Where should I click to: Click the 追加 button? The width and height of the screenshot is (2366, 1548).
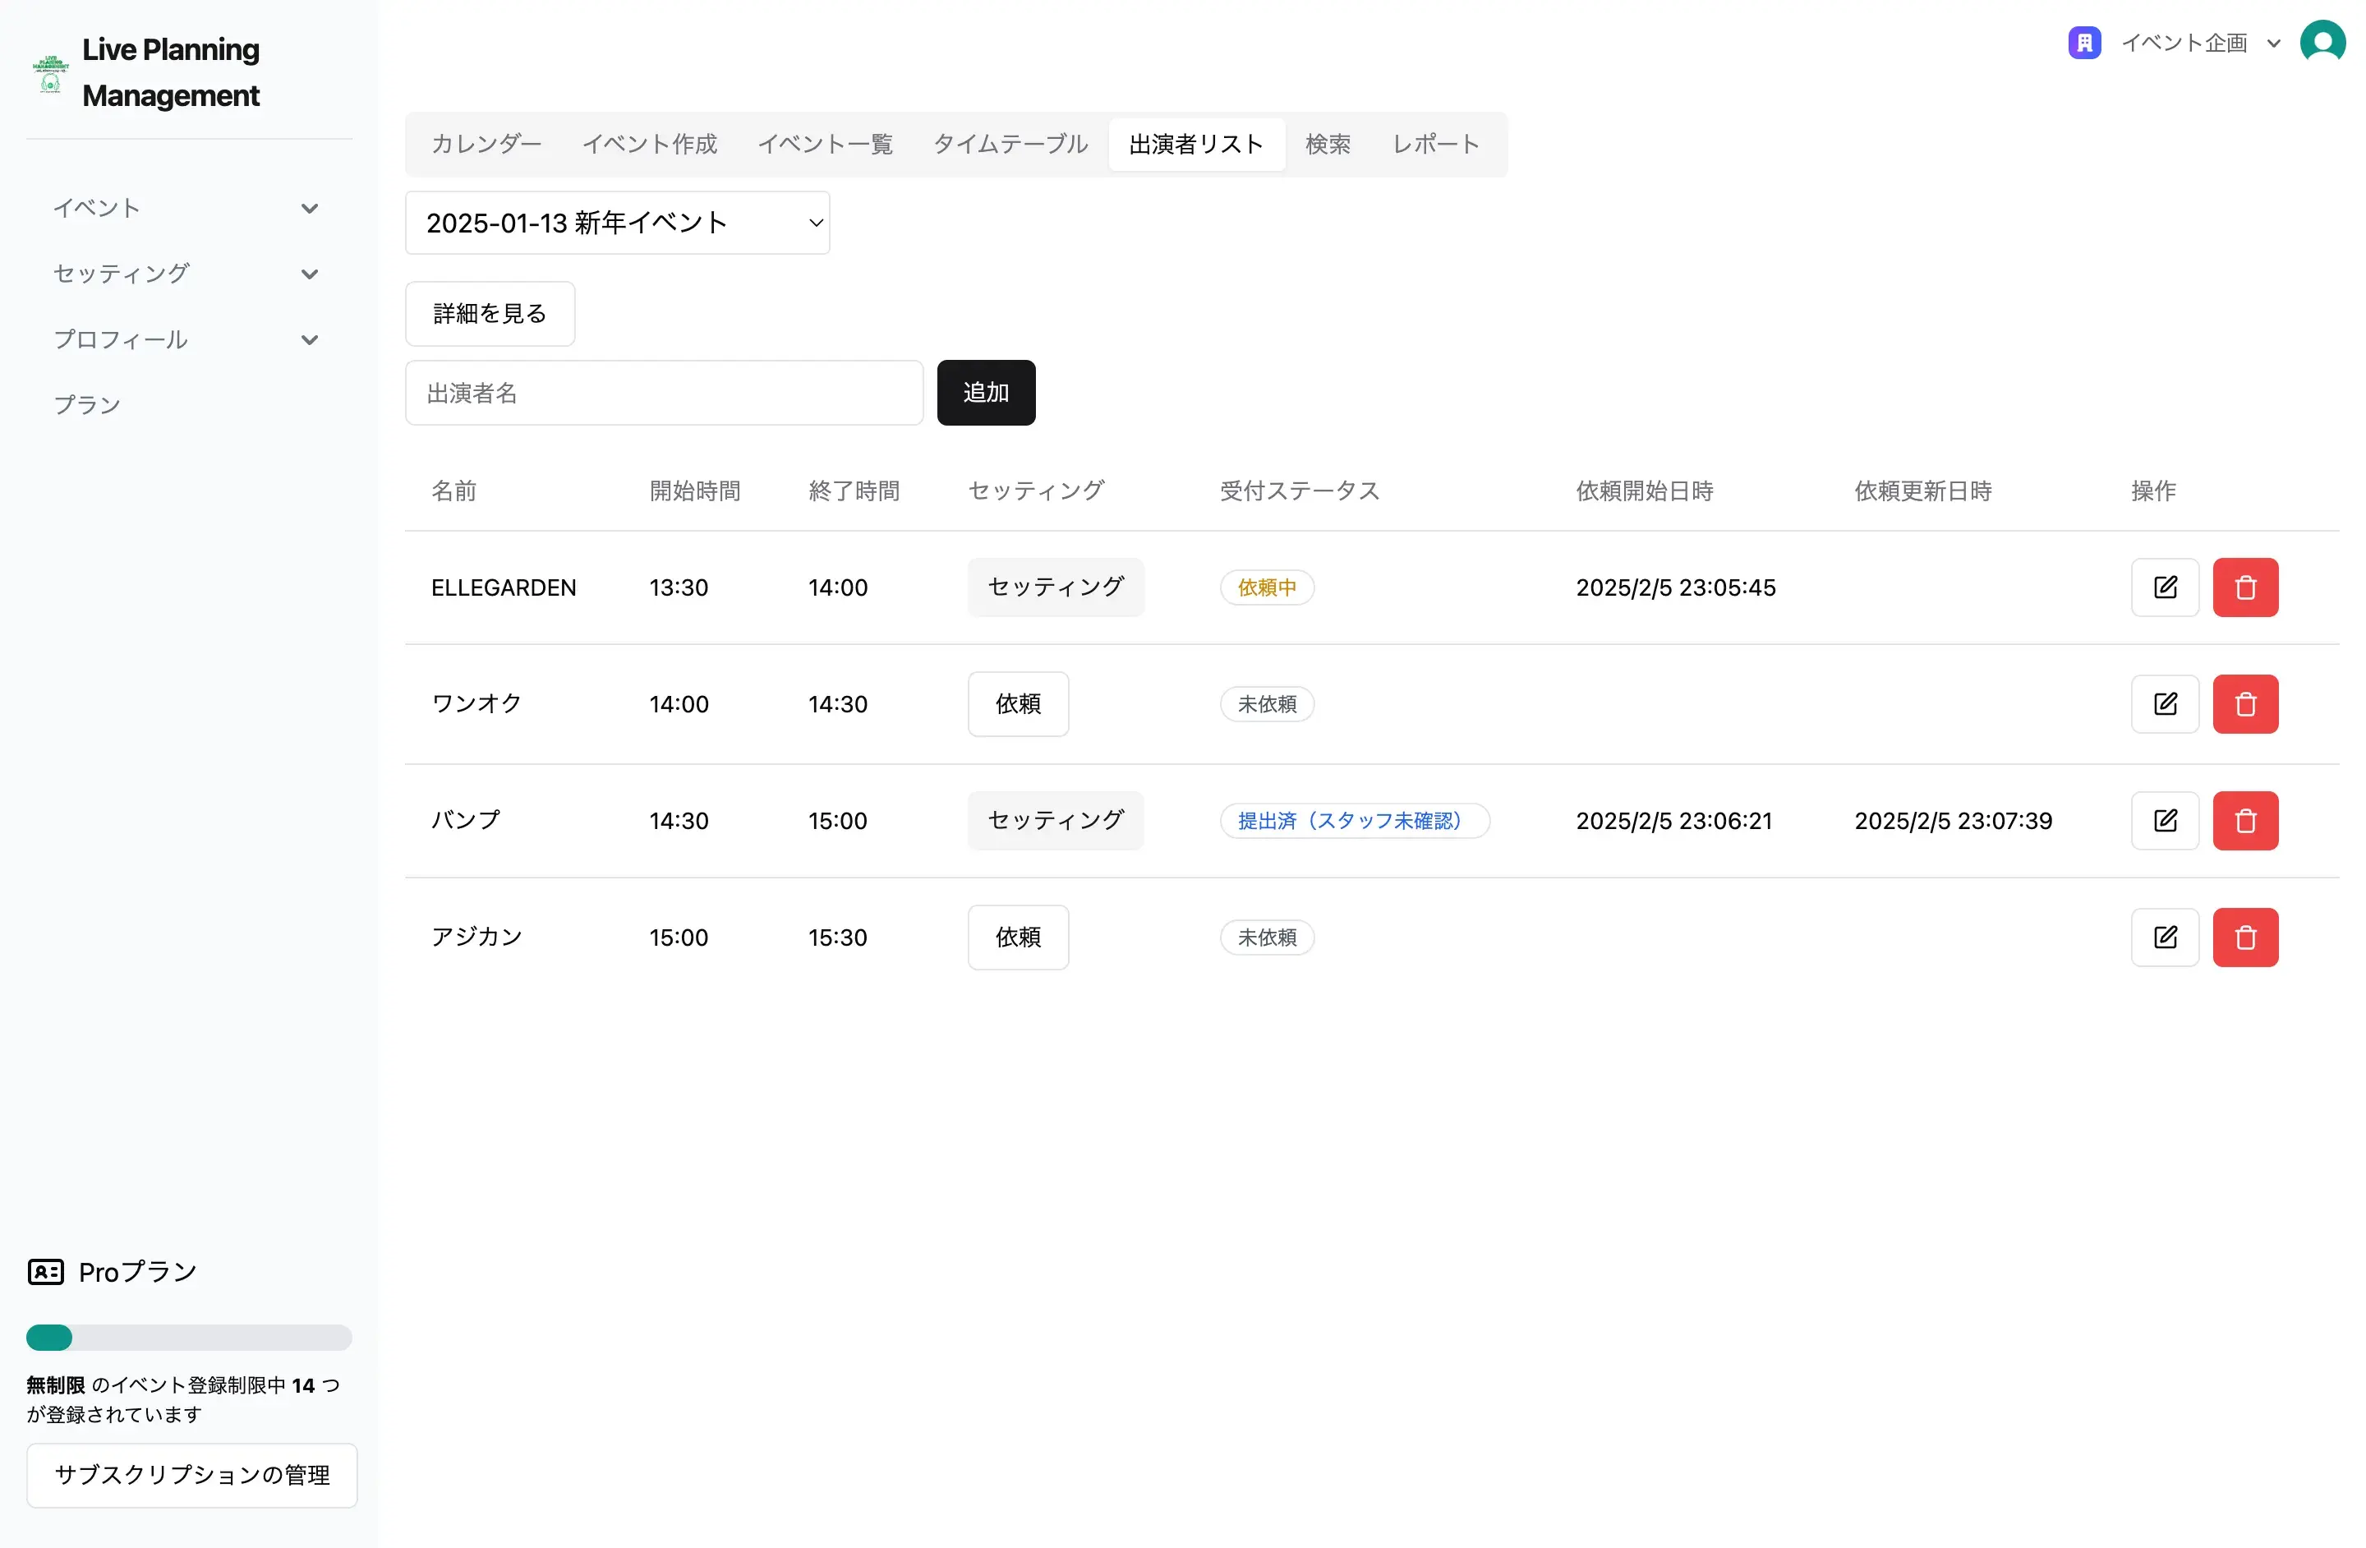(986, 393)
